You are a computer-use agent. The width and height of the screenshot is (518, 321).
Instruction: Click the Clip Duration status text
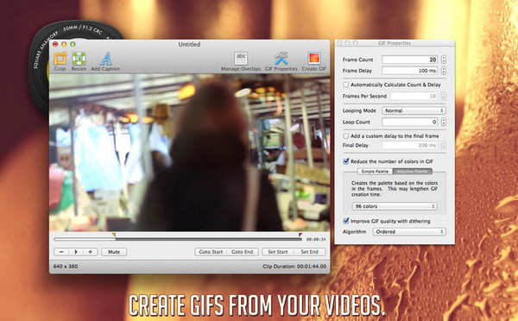click(294, 266)
